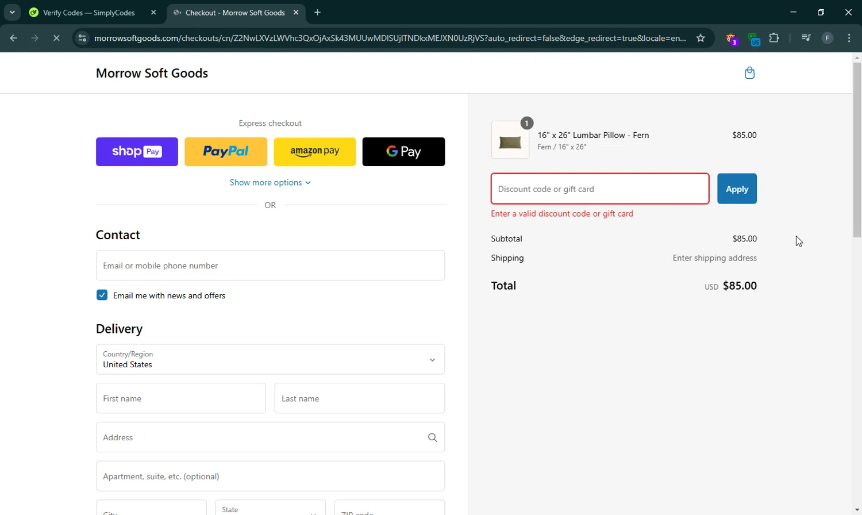
Task: Close the Verify Codes tab
Action: tap(153, 12)
